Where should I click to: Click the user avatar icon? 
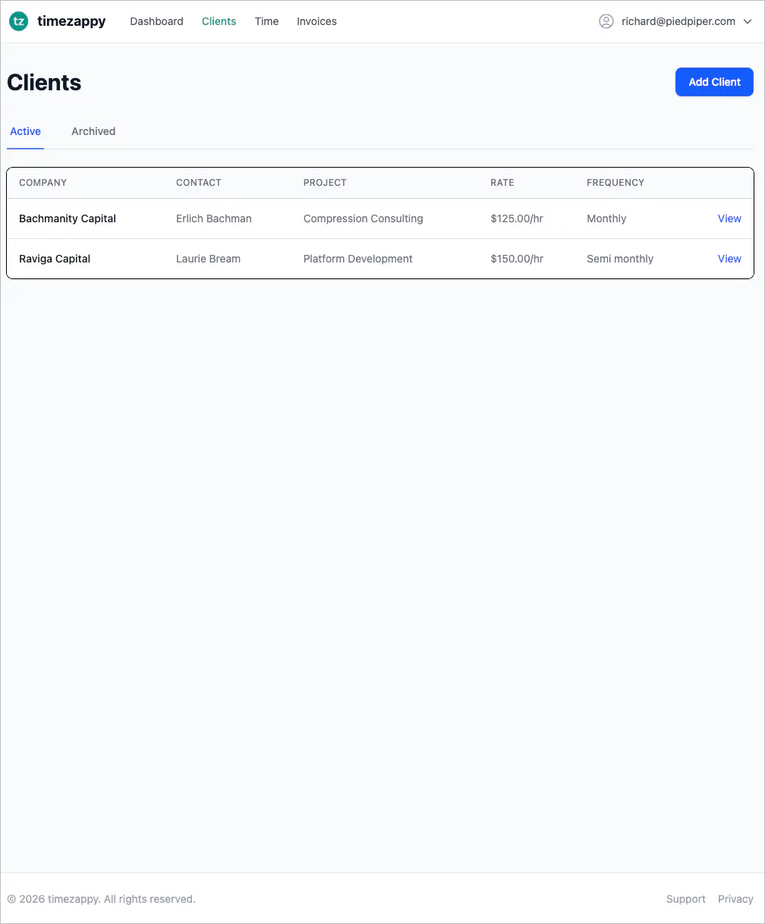click(606, 21)
